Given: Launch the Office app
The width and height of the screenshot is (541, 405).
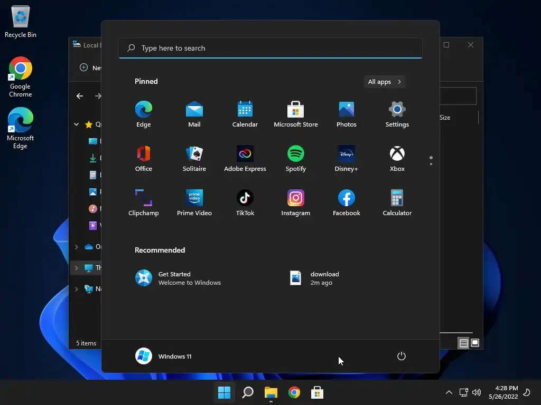Looking at the screenshot, I should pyautogui.click(x=144, y=159).
